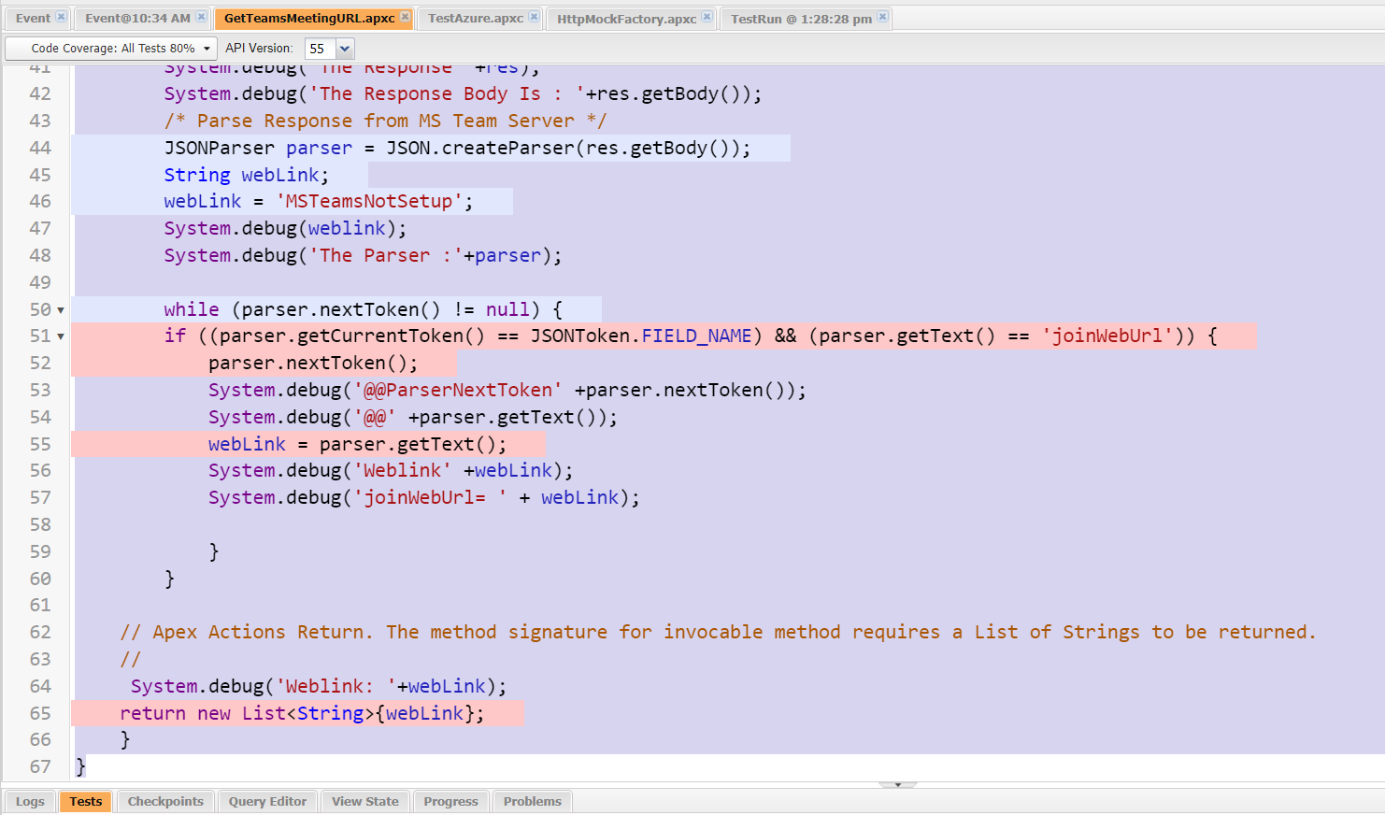Toggle the bottom panel collapse handle
Image resolution: width=1385 pixels, height=815 pixels.
pos(897,785)
